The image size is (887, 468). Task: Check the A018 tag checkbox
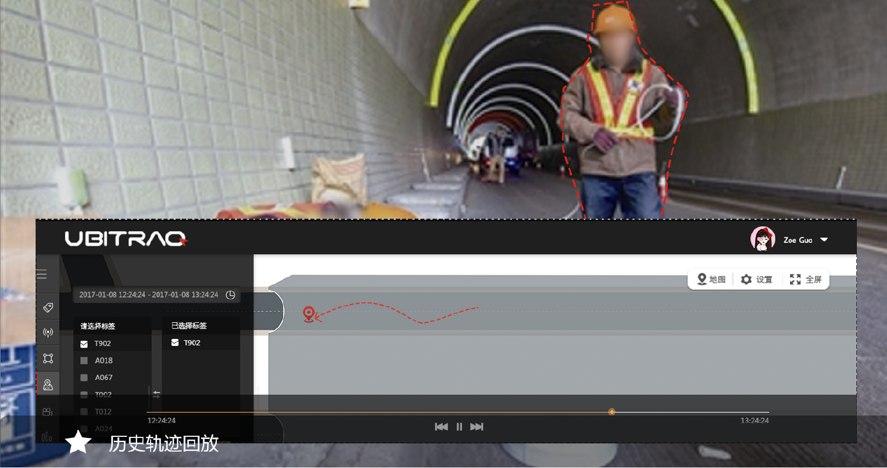pos(84,361)
